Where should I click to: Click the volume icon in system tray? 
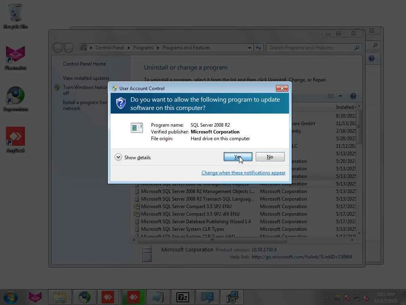tap(366, 298)
